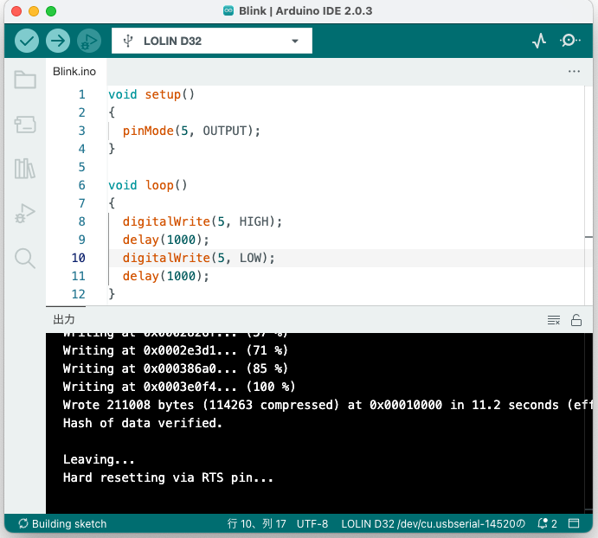Click the line and column position indicator
Viewport: 598px width, 538px height.
pyautogui.click(x=257, y=524)
